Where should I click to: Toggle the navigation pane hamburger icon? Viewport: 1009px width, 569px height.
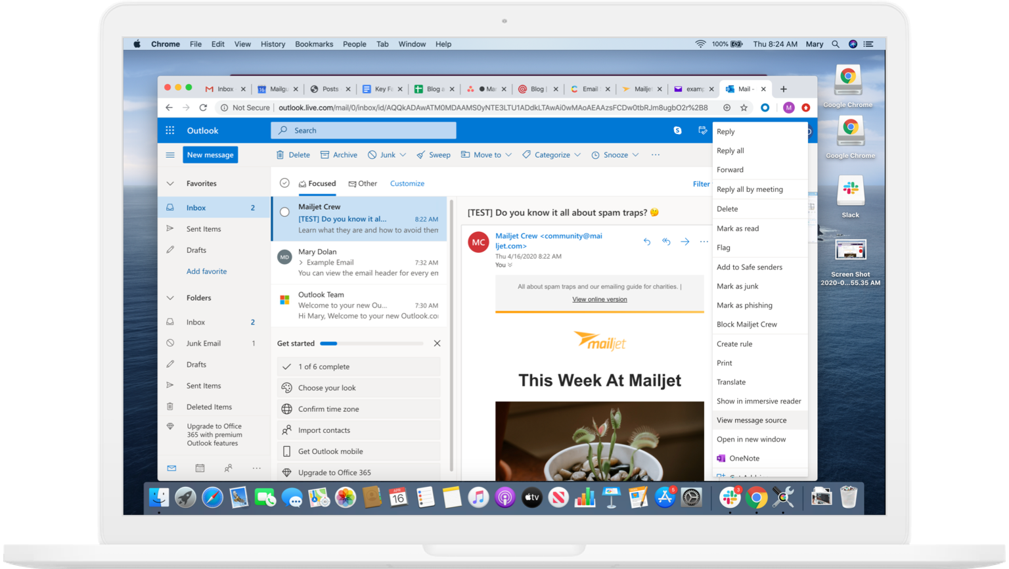click(170, 155)
